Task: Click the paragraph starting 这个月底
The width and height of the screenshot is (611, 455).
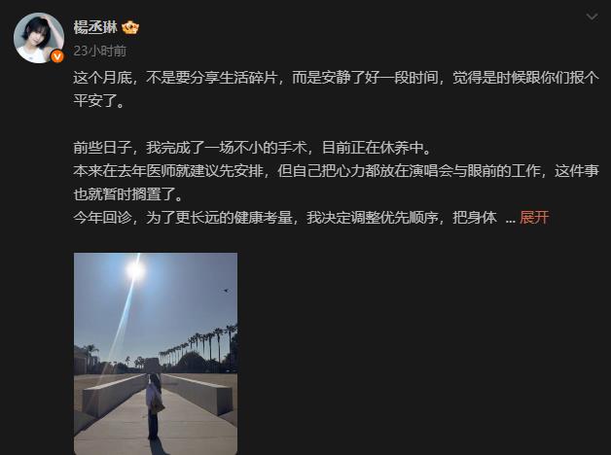Action: tap(336, 89)
